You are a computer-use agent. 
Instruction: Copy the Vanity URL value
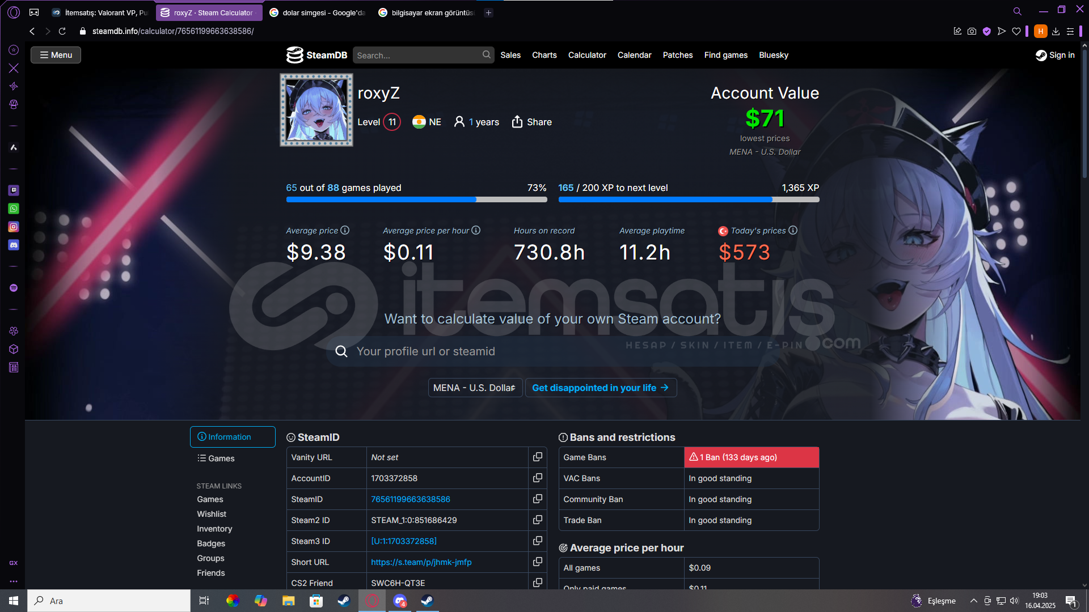click(x=538, y=457)
